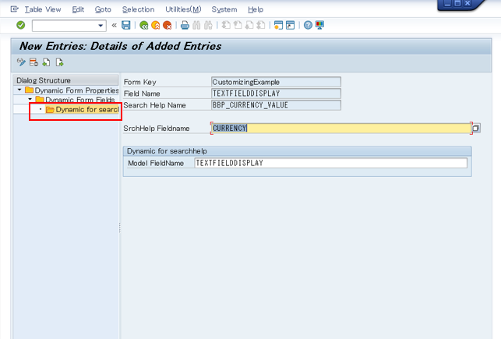This screenshot has height=339, width=501.
Task: Select Dynamic for searchhelp tree folder
Action: 82,110
